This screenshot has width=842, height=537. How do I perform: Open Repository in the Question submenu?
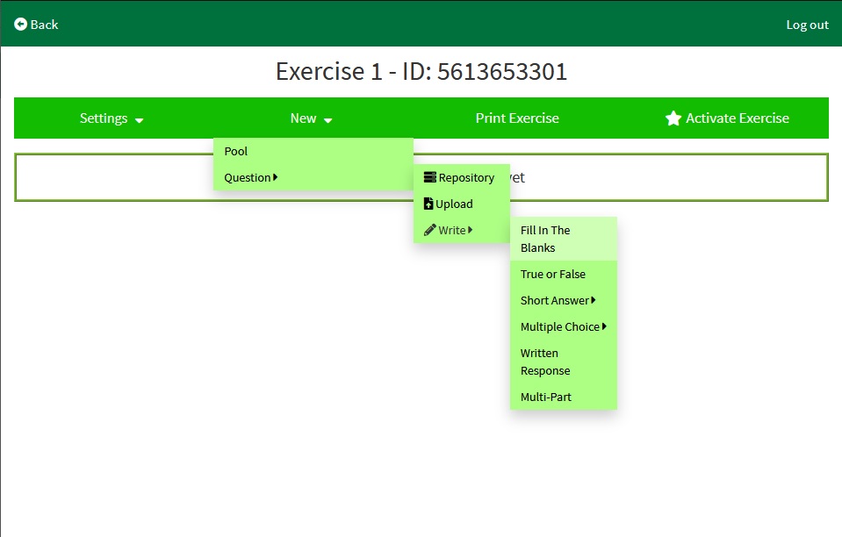466,177
